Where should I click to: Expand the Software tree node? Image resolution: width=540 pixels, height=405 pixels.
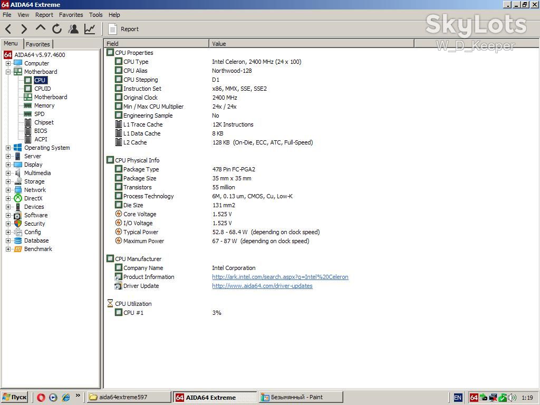[x=8, y=215]
